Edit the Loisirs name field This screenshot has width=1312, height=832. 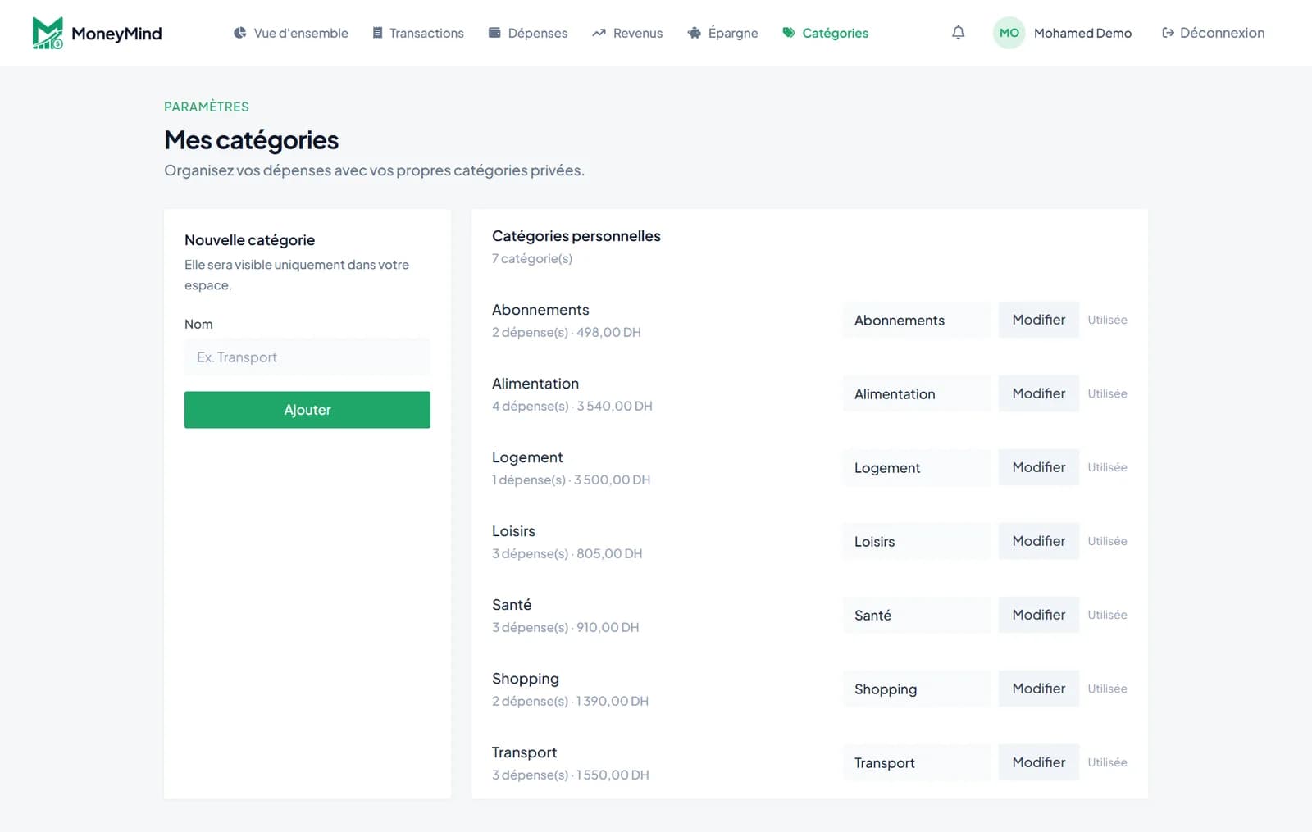[917, 541]
